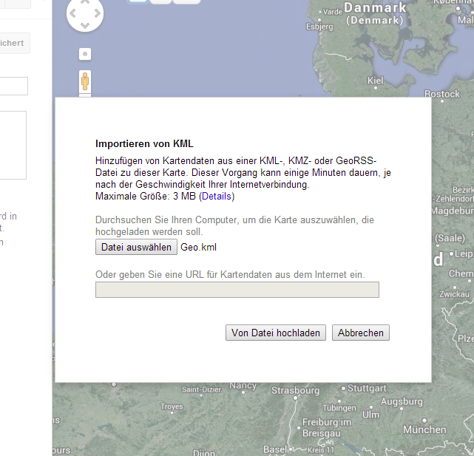Pan the map left with arrow control
The height and width of the screenshot is (456, 474).
coord(73,13)
